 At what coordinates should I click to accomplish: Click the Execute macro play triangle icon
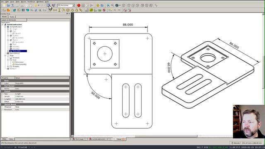[x=92, y=5]
